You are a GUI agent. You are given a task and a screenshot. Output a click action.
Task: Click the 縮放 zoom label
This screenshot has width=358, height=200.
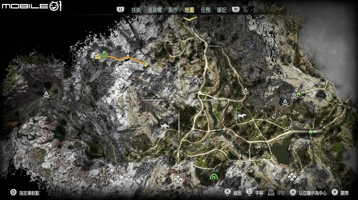click(238, 193)
